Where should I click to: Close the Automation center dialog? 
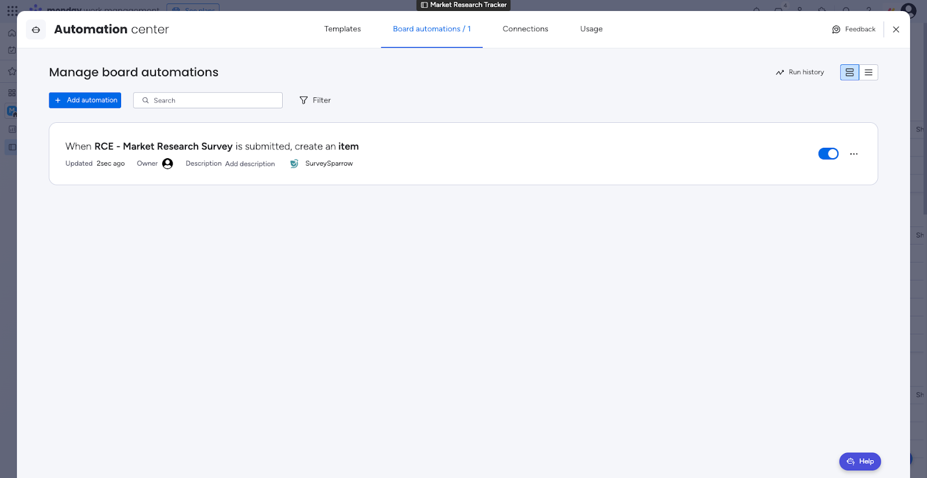[x=896, y=30]
